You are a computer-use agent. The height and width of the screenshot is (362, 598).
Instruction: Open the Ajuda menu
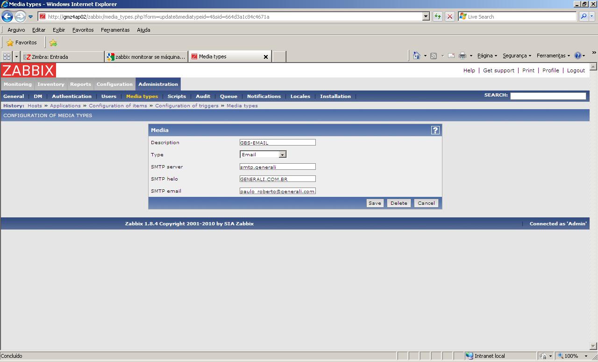point(143,30)
